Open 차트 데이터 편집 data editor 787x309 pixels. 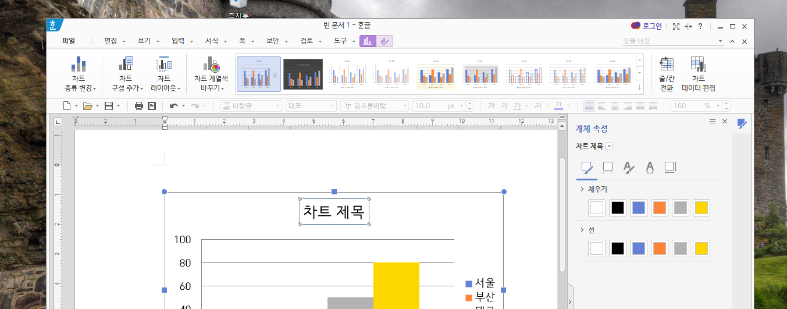click(699, 74)
